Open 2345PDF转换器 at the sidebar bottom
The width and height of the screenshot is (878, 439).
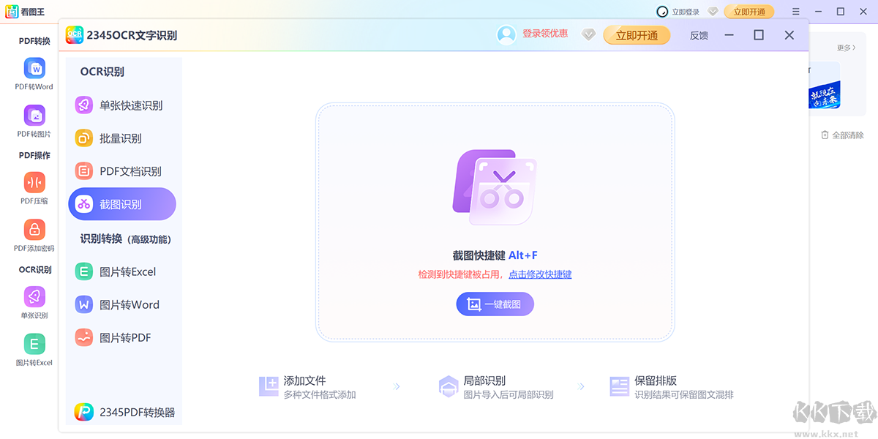pyautogui.click(x=124, y=412)
